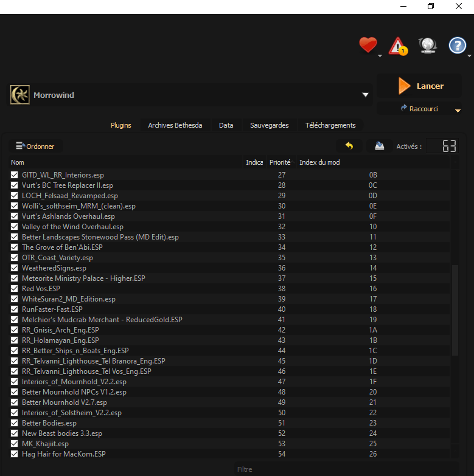Open the blue question mark help icon
474x476 pixels.
(457, 46)
